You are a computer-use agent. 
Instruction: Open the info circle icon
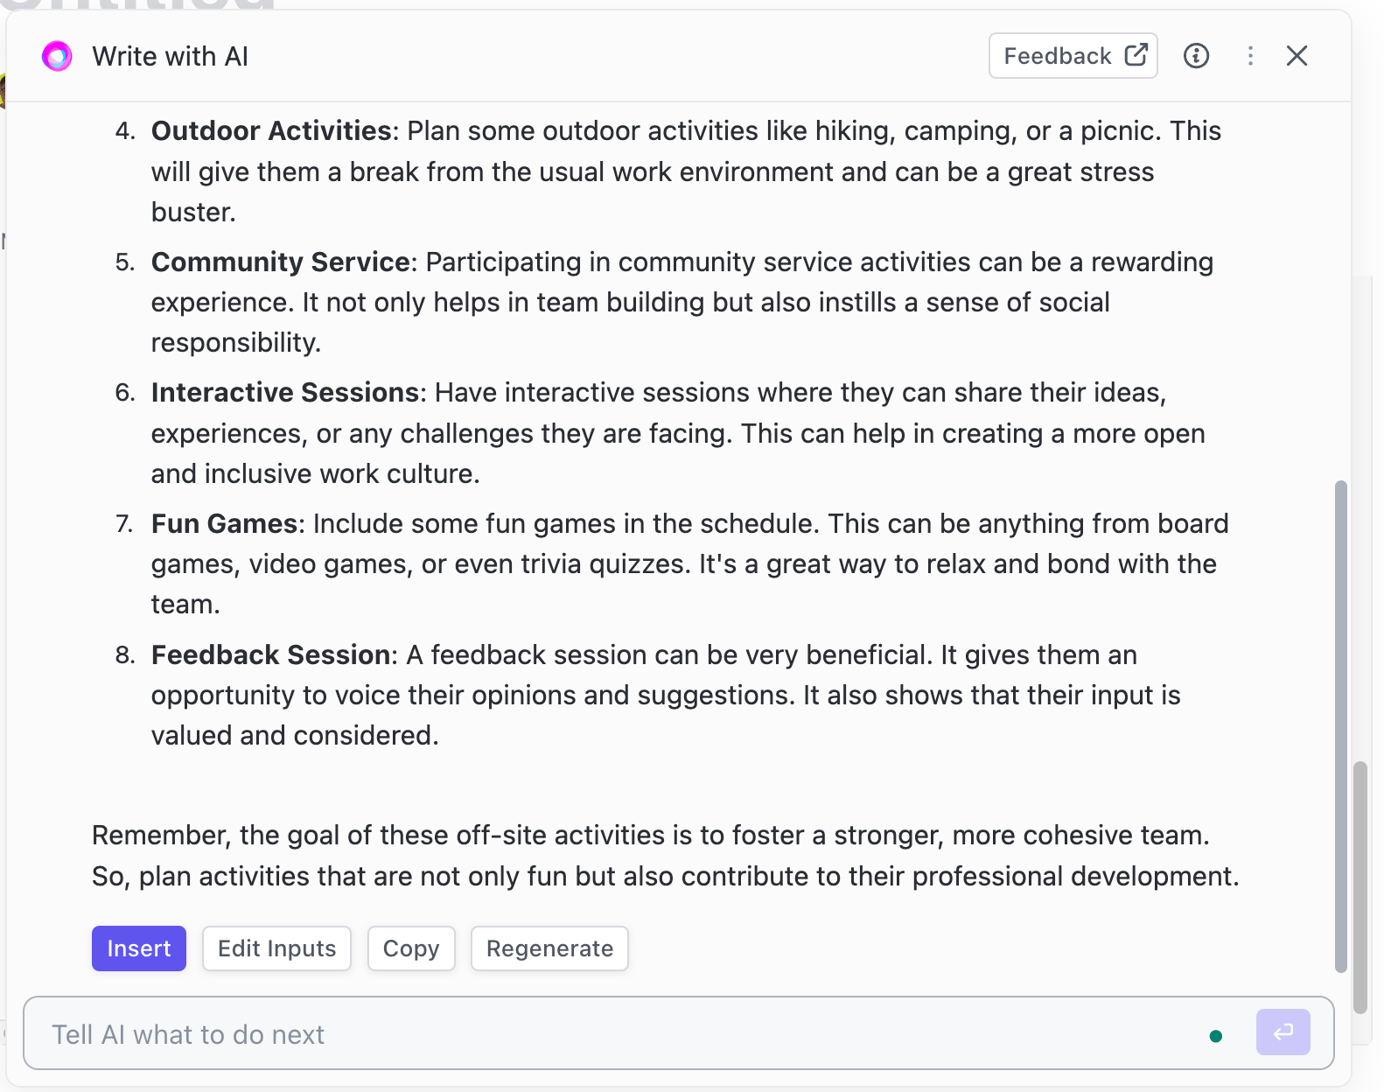pos(1196,56)
